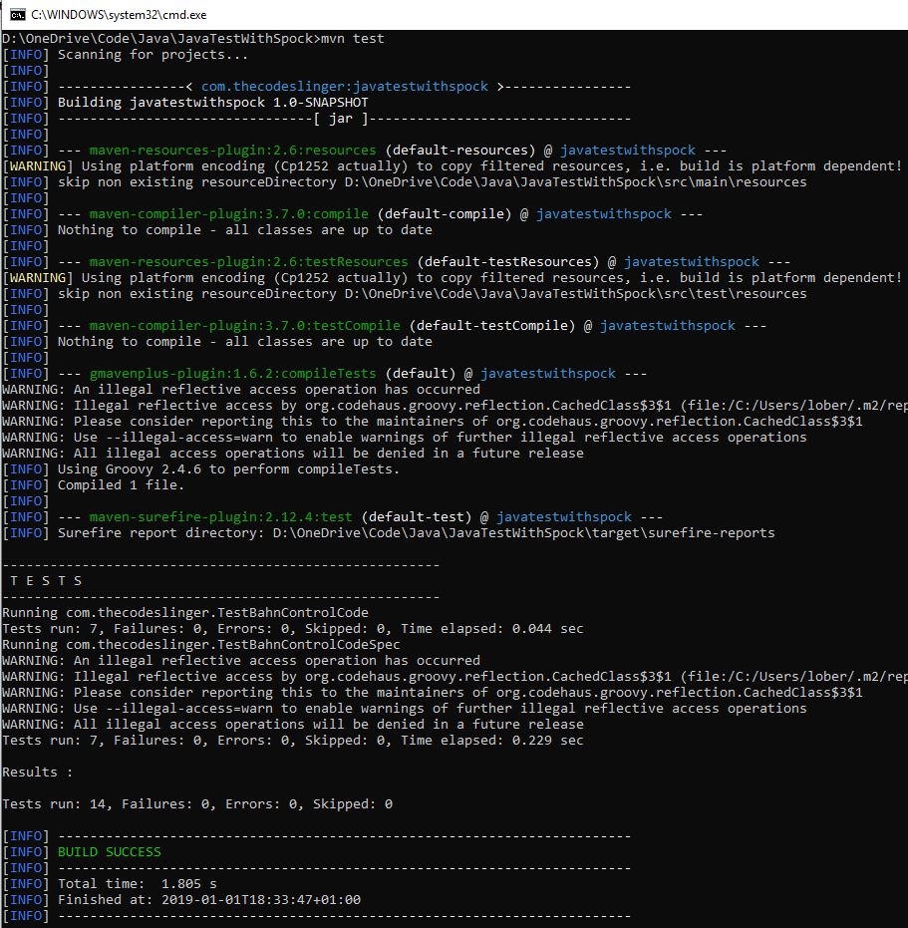The image size is (908, 928).
Task: Click '(default-testResources)' text
Action: point(508,262)
